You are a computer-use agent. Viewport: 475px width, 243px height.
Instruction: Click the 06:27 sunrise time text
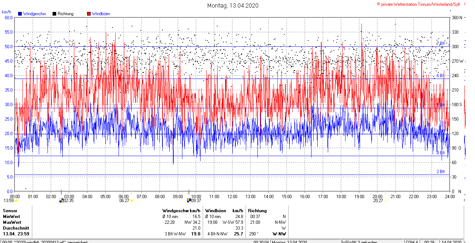pyautogui.click(x=124, y=200)
